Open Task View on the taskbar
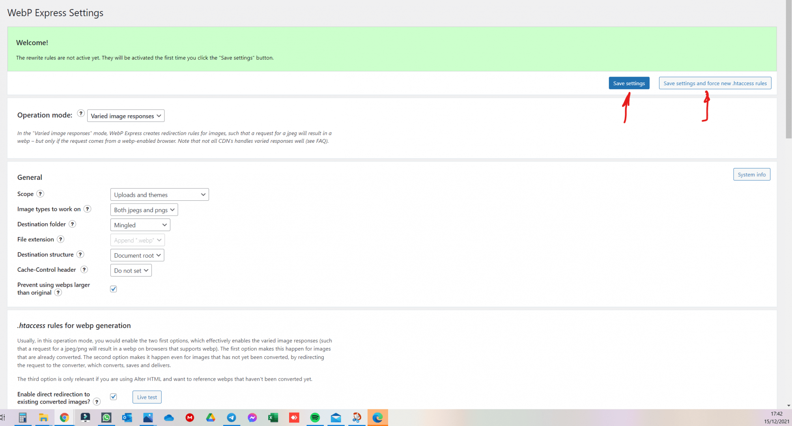The height and width of the screenshot is (426, 792). click(3, 417)
